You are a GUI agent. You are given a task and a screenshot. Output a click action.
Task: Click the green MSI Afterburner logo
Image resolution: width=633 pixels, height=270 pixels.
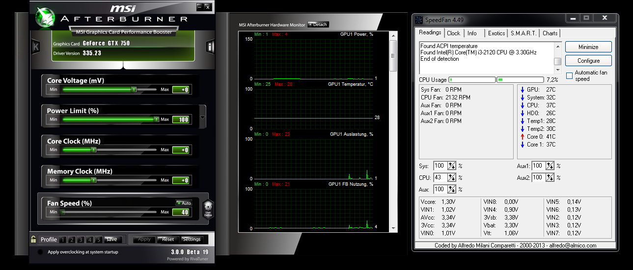46,18
